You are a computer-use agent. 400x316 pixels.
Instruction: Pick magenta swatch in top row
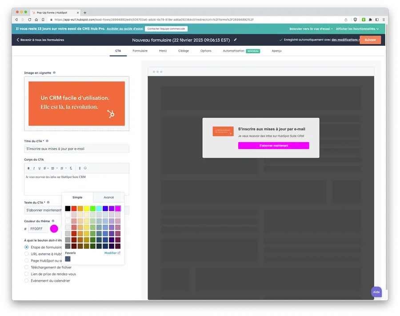tap(118, 208)
